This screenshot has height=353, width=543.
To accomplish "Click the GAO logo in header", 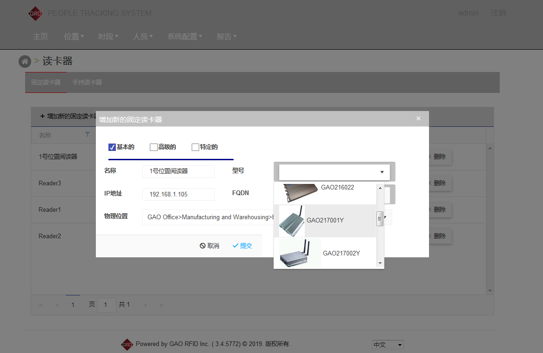I will 35,13.
